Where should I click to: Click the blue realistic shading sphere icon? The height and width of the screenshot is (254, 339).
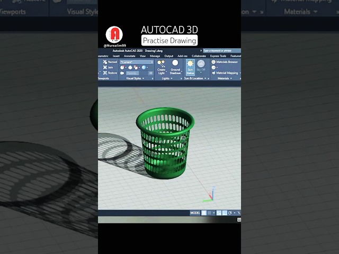[144, 67]
